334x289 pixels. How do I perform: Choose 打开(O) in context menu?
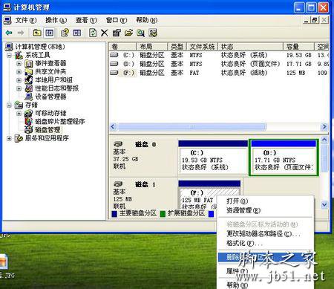[x=265, y=201]
